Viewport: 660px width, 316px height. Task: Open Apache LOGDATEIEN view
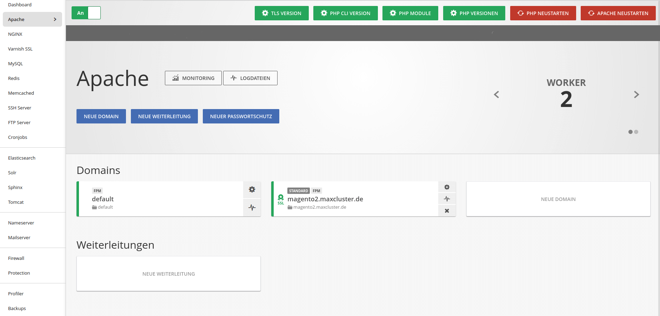(250, 78)
